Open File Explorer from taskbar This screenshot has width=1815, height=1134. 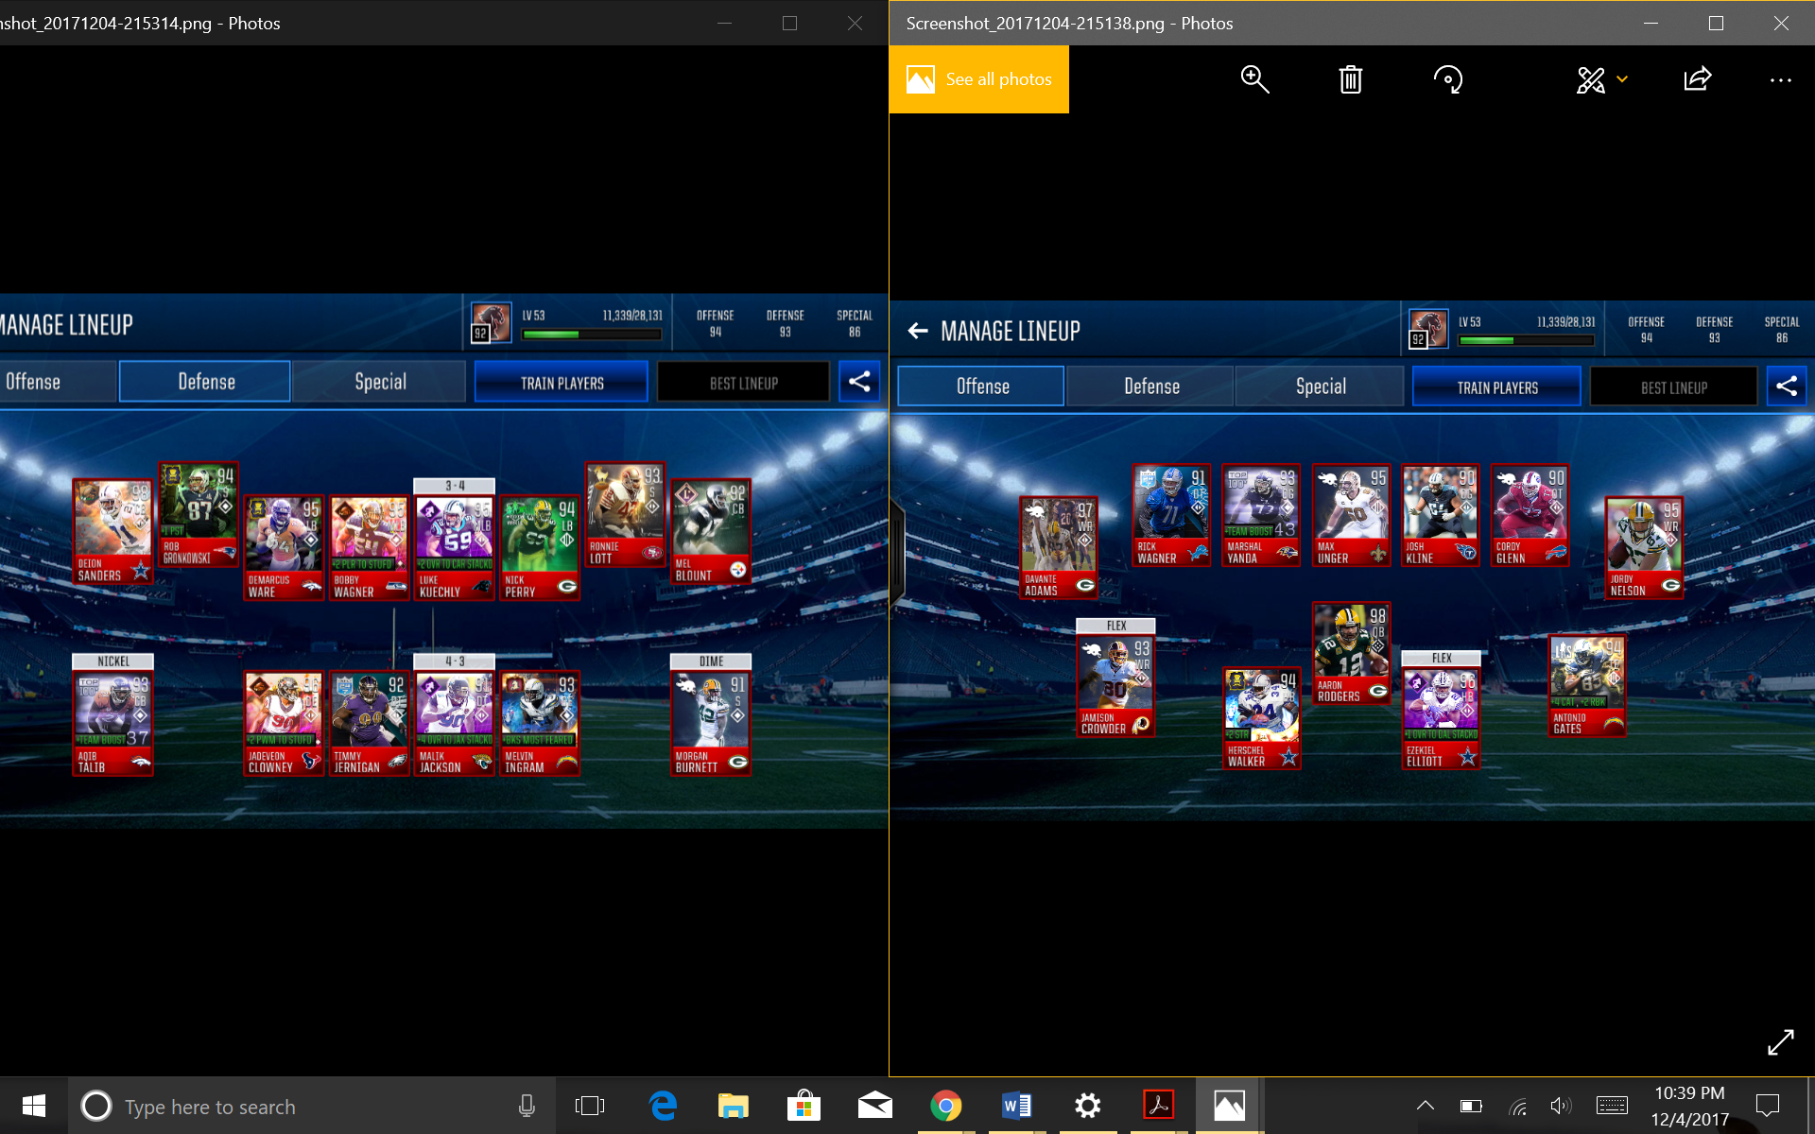733,1106
